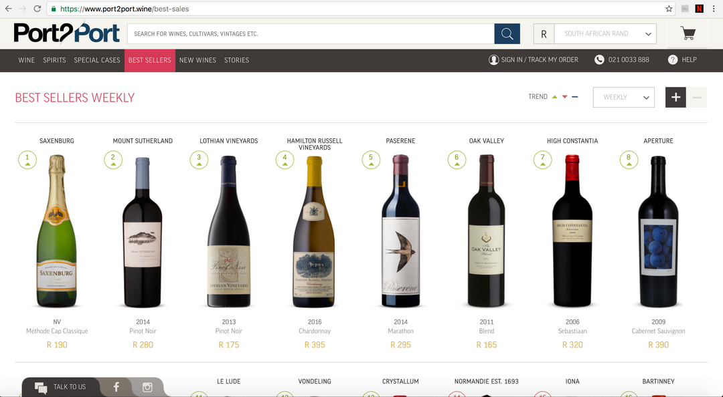Screen dimensions: 723x397
Task: Click the Port2Port logo
Action: (66, 33)
